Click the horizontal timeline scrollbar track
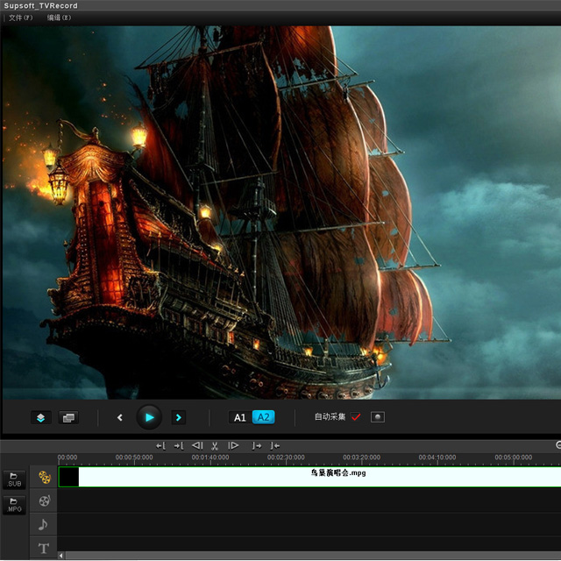Viewport: 561px width, 561px height. [x=313, y=556]
